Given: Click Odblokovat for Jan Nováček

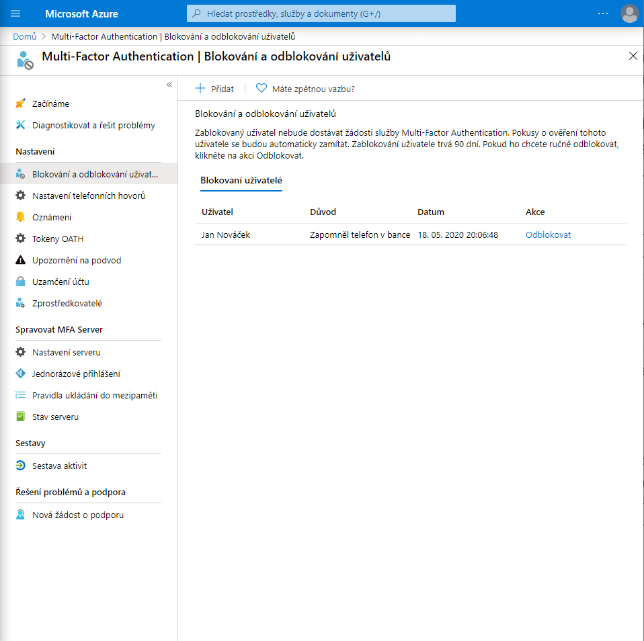Looking at the screenshot, I should [x=548, y=234].
